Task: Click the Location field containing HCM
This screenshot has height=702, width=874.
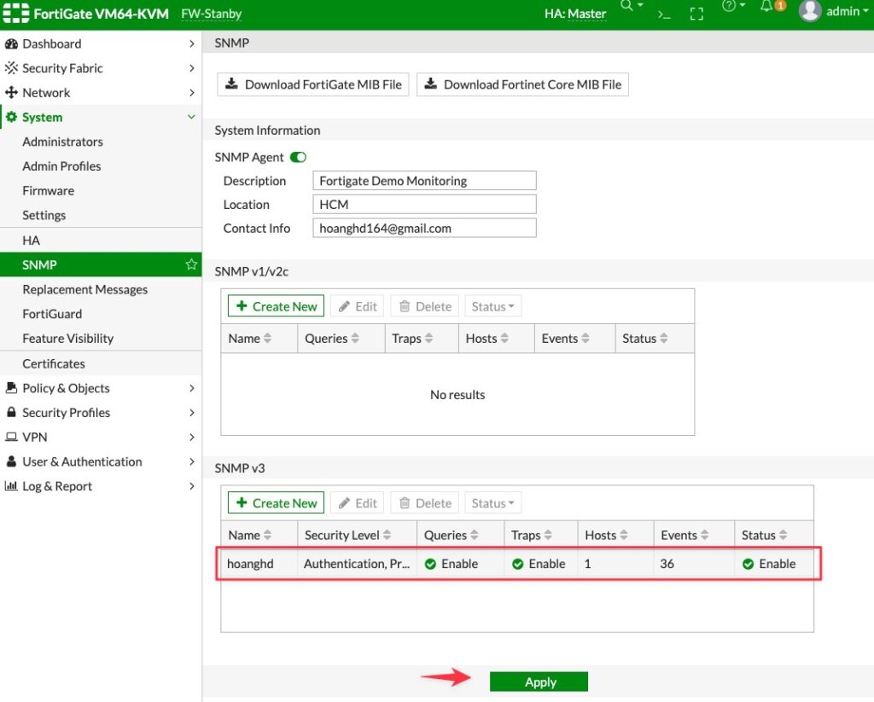Action: click(424, 205)
